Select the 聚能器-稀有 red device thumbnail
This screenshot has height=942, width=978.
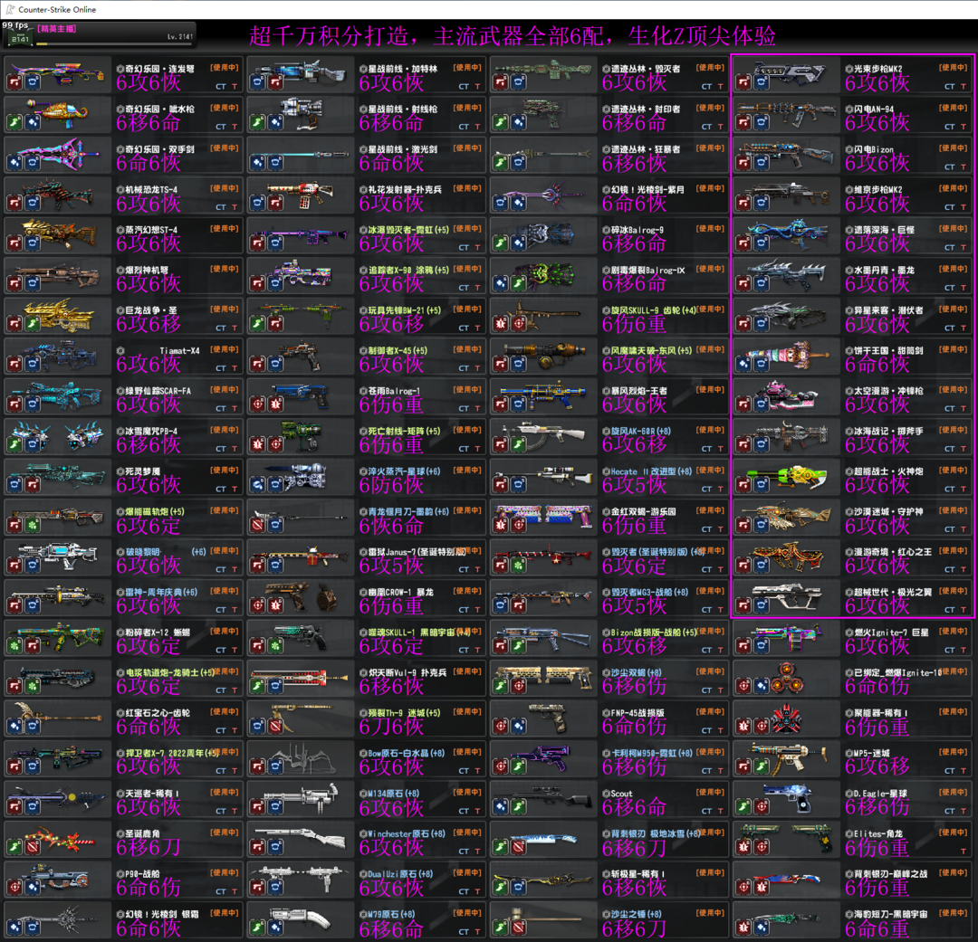[x=786, y=718]
